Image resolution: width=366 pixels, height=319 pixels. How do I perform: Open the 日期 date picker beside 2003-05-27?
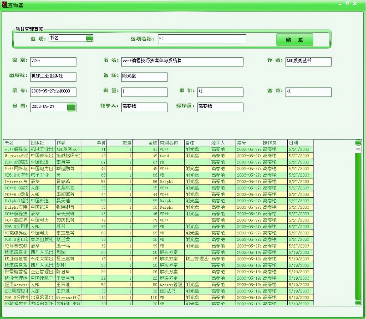[x=71, y=107]
